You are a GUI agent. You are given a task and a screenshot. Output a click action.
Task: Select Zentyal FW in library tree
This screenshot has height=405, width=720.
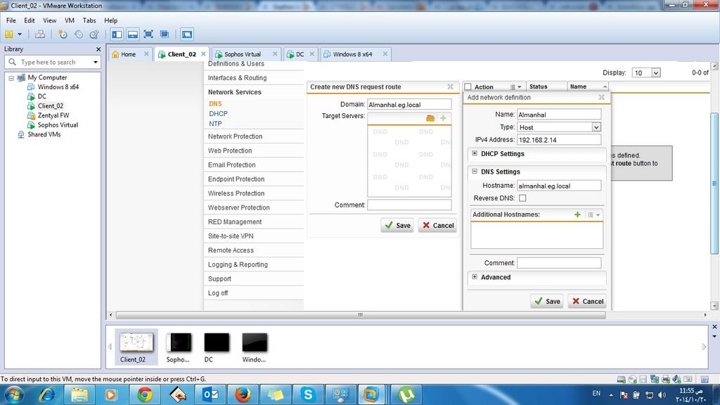53,115
